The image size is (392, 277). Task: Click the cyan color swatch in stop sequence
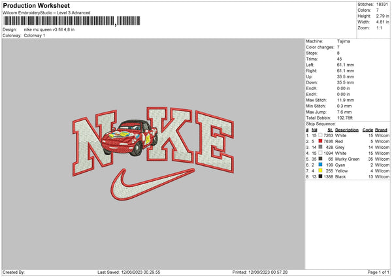(x=320, y=165)
